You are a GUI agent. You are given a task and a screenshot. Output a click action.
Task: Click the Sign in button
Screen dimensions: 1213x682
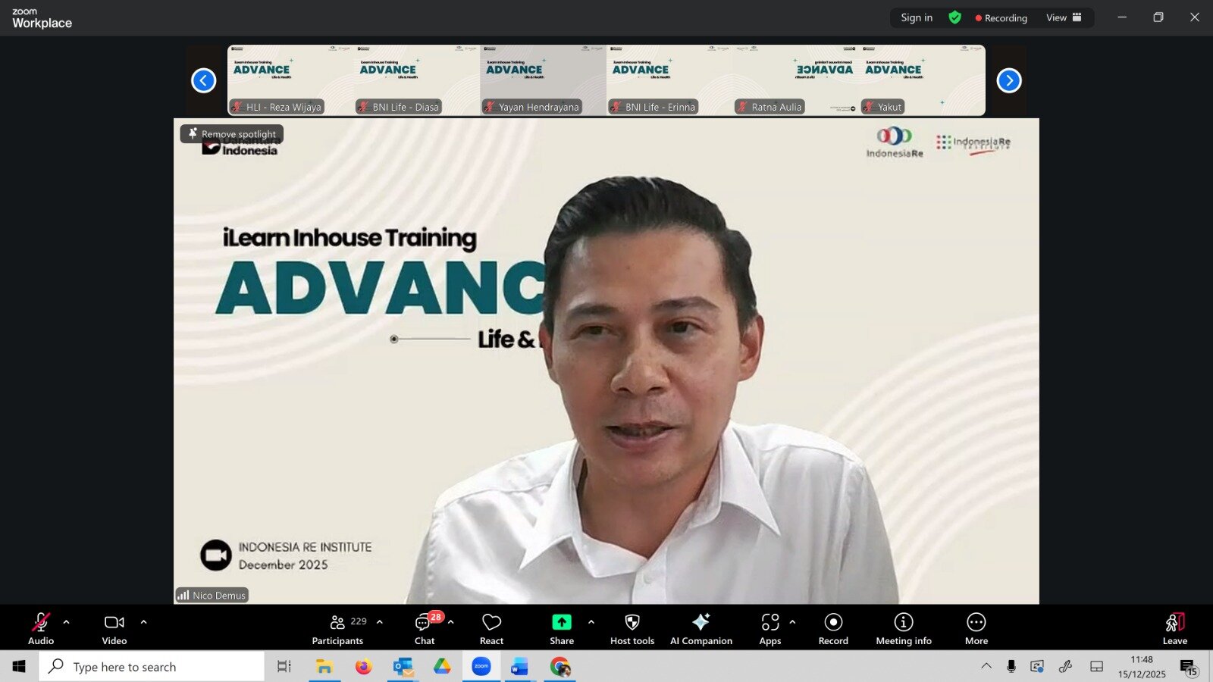(x=917, y=17)
